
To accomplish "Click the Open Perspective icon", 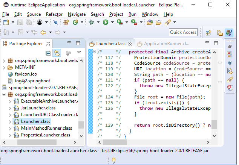I will tap(208, 33).
